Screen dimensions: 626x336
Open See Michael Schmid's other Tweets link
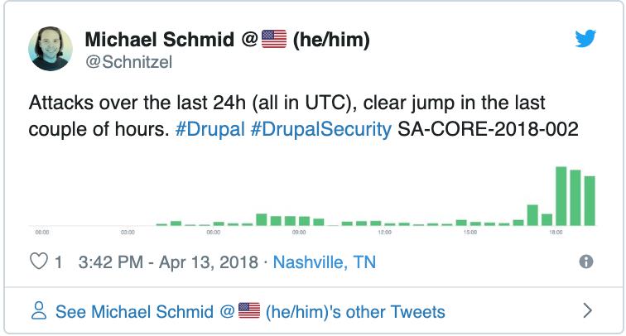click(x=250, y=312)
